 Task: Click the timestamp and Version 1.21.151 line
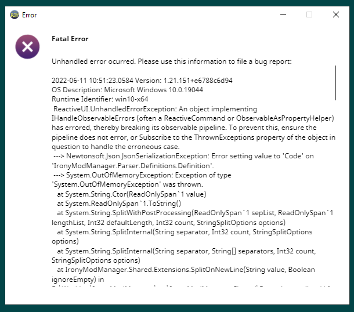(x=142, y=81)
